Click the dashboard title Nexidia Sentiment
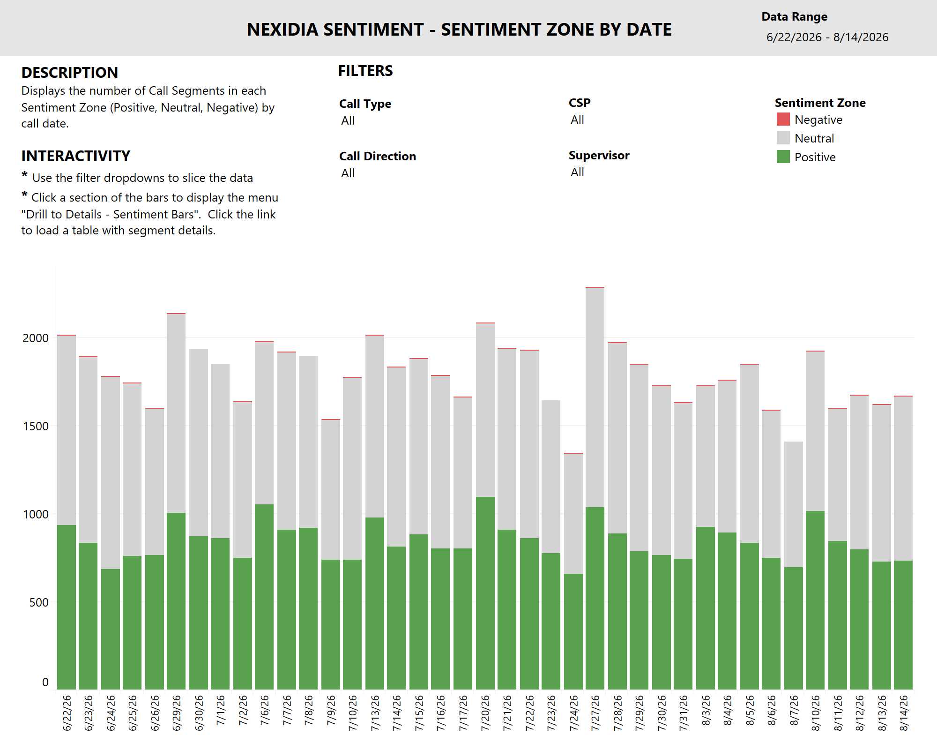Screen dimensions: 937x750 (459, 30)
